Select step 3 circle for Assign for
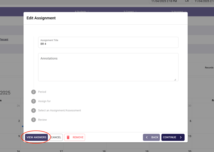214x152 pixels. pyautogui.click(x=34, y=101)
